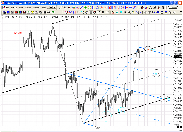
Task: Open the Set-Up menu
Action: pyautogui.click(x=14, y=8)
